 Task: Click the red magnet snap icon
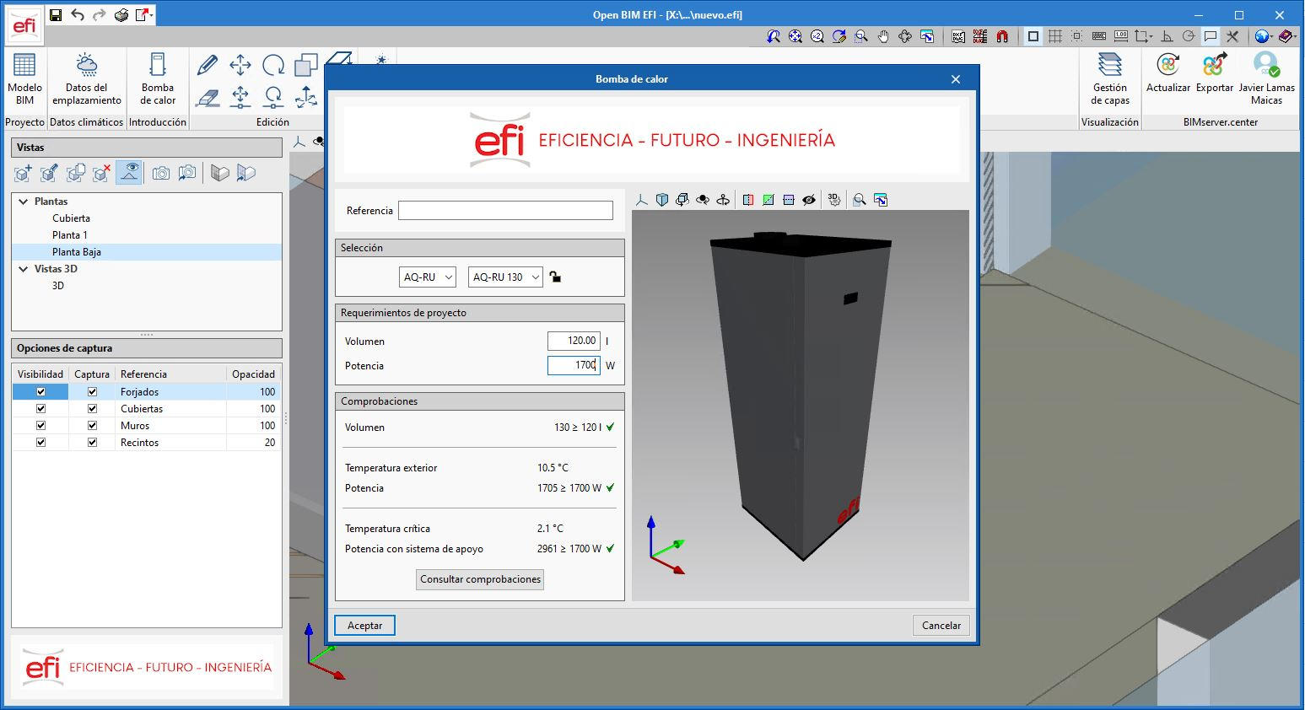1002,36
